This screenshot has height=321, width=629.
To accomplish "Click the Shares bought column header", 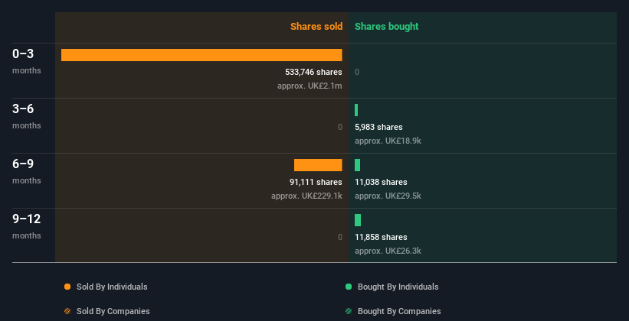I will pyautogui.click(x=387, y=27).
